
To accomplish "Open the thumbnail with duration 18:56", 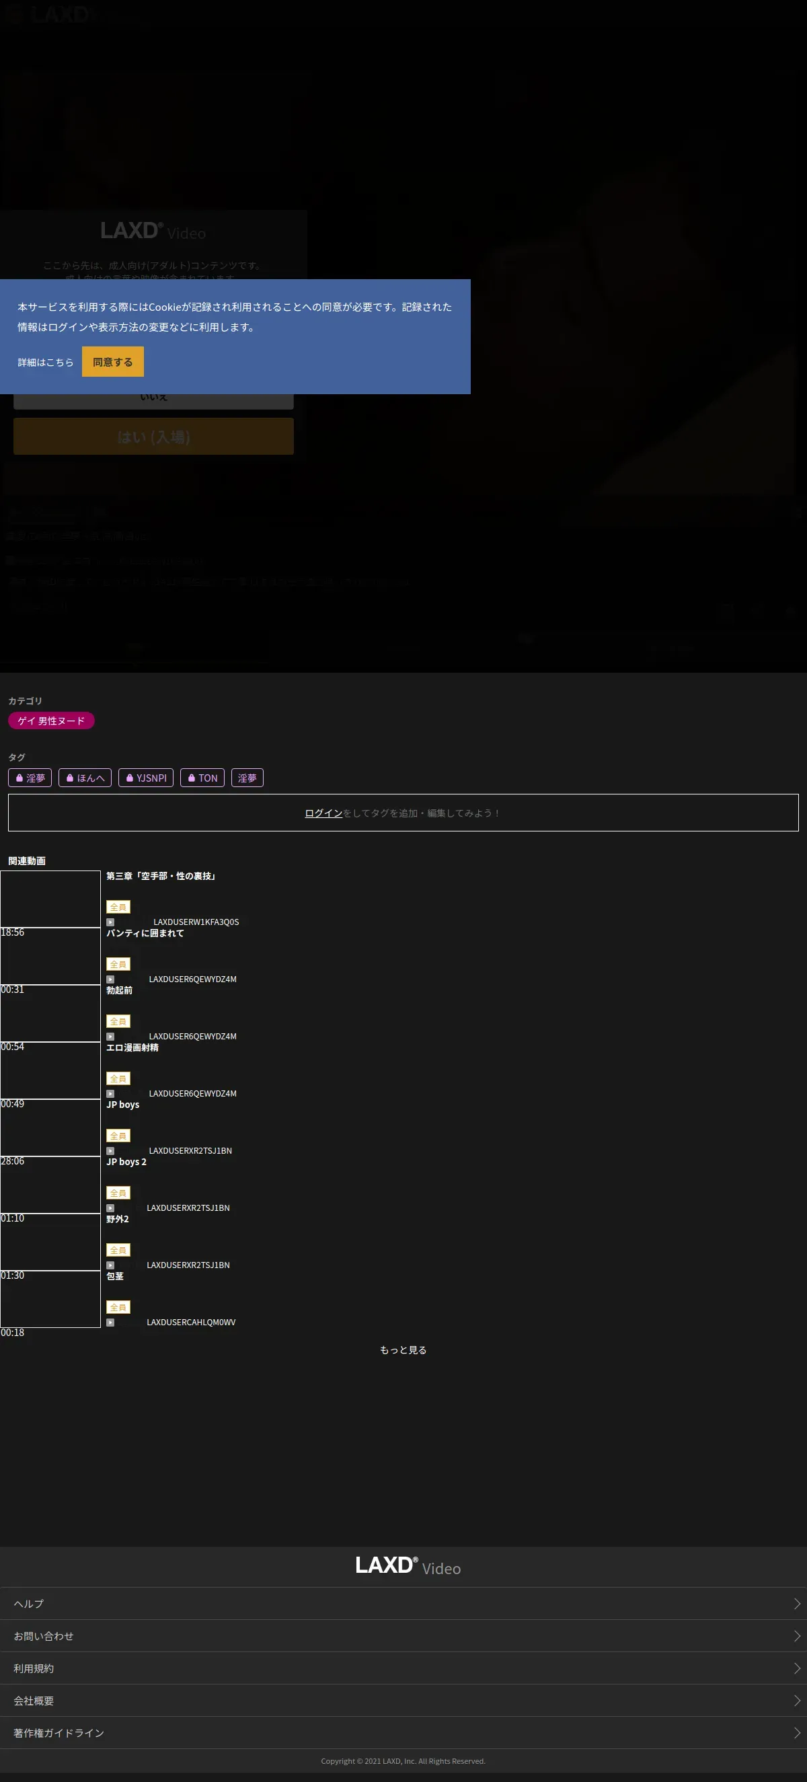I will 50,899.
